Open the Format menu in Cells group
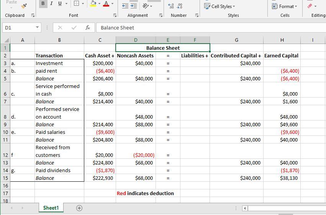This screenshot has height=215, width=326. (285, 6)
